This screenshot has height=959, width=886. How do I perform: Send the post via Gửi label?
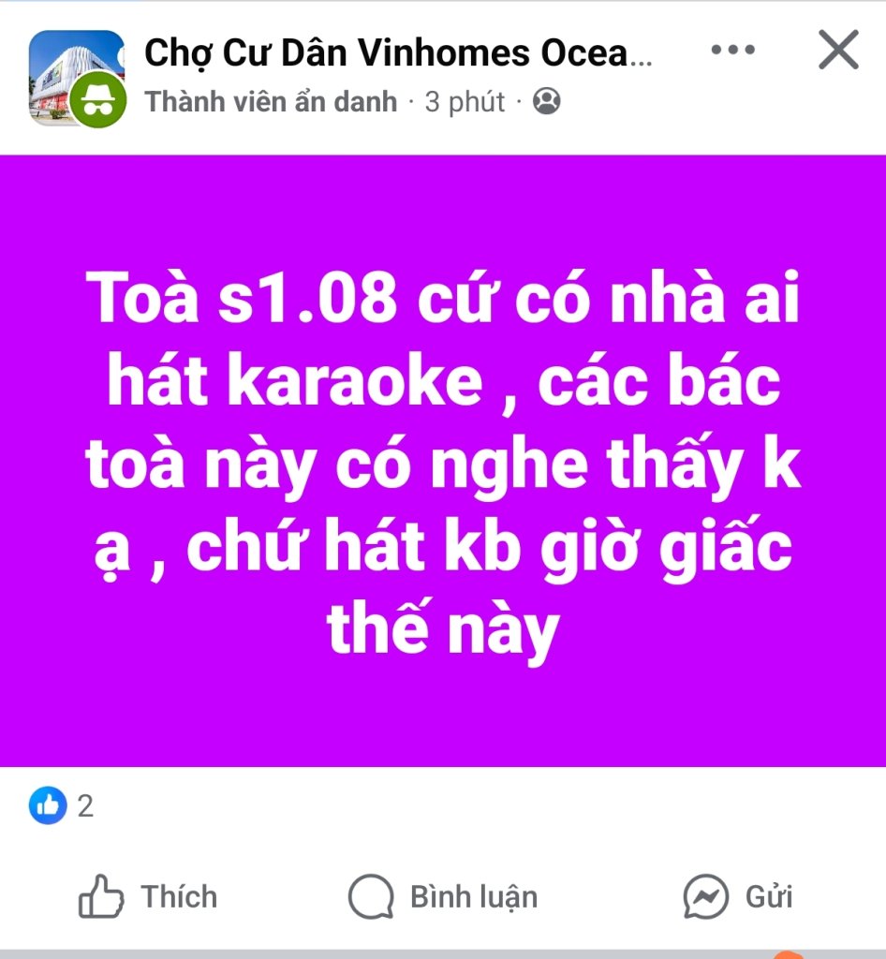pos(769,897)
